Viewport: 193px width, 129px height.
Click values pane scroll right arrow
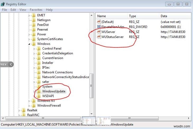coord(189,118)
